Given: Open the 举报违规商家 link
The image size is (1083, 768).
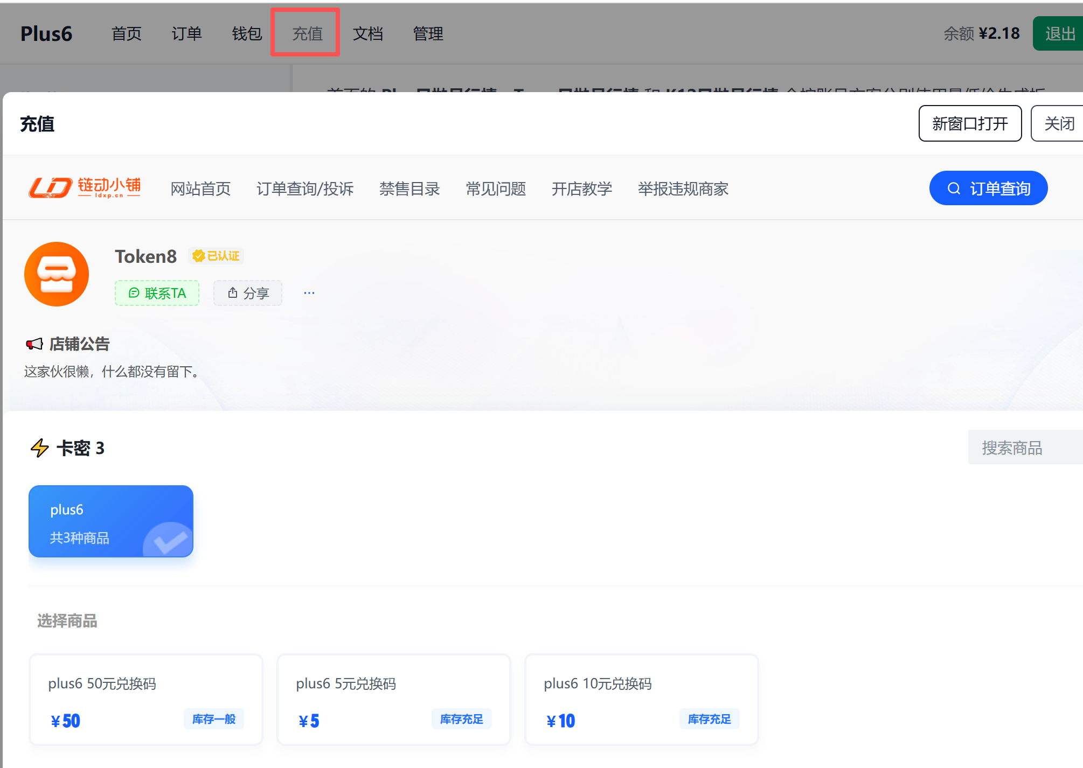Looking at the screenshot, I should point(683,189).
